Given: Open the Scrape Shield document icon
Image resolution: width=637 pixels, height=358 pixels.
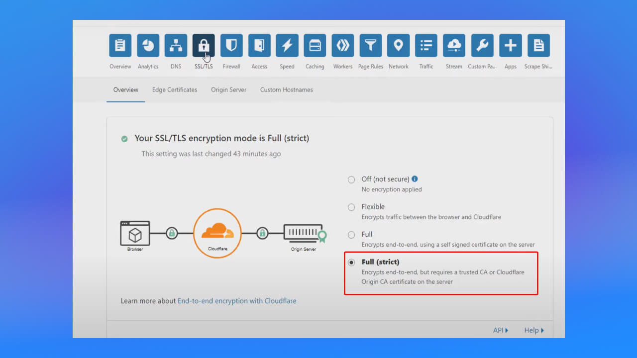Looking at the screenshot, I should click(x=538, y=46).
